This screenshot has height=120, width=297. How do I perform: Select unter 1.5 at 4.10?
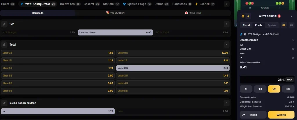click(173, 60)
